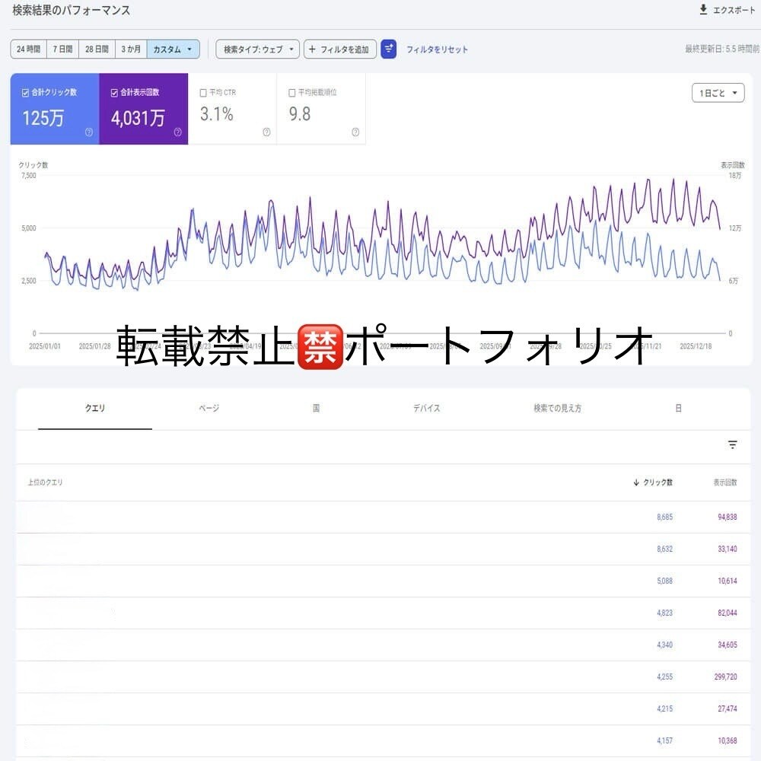Click the sort arrow beside クリック数 header
Screen dimensions: 761x761
[x=635, y=482]
